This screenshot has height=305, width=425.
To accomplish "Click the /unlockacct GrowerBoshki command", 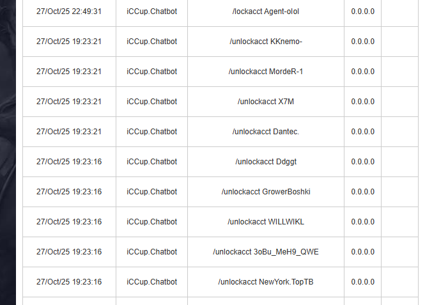I will tap(265, 192).
